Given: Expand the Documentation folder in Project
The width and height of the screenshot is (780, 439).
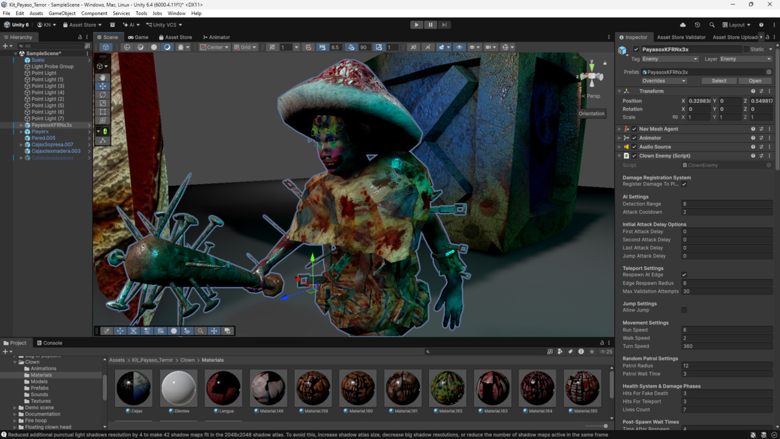Looking at the screenshot, I should pos(15,414).
